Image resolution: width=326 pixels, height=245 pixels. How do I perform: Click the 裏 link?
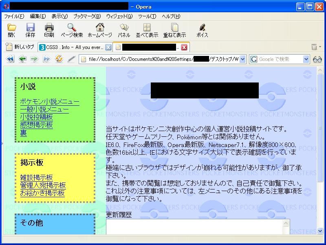[24, 133]
